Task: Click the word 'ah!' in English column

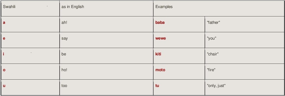Action: (64, 23)
